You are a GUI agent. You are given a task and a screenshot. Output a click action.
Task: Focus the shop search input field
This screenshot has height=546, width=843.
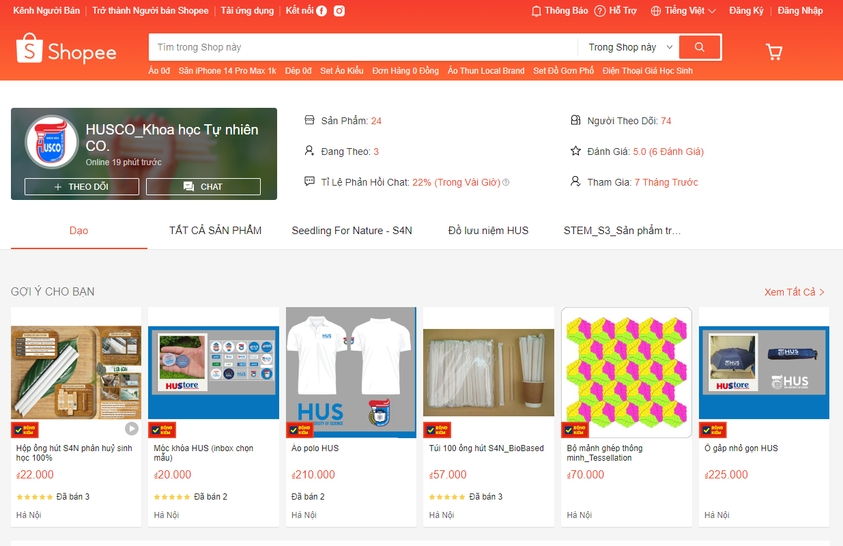(x=363, y=47)
